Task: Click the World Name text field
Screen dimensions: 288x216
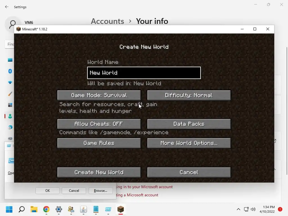Action: (x=144, y=73)
